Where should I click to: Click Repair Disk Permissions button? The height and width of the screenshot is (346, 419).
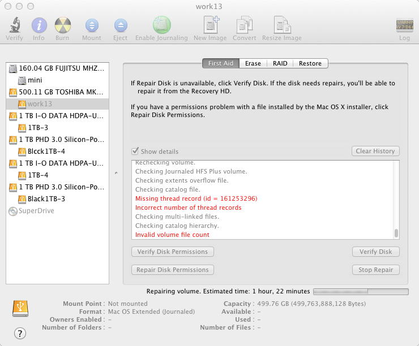173,270
